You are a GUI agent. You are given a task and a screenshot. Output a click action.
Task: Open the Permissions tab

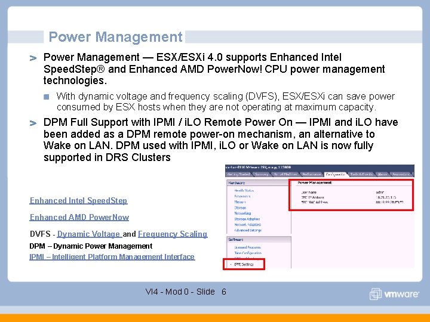pos(401,174)
